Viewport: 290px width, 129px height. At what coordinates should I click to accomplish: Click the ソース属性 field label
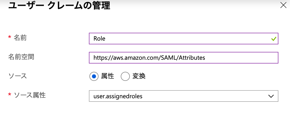click(x=30, y=95)
